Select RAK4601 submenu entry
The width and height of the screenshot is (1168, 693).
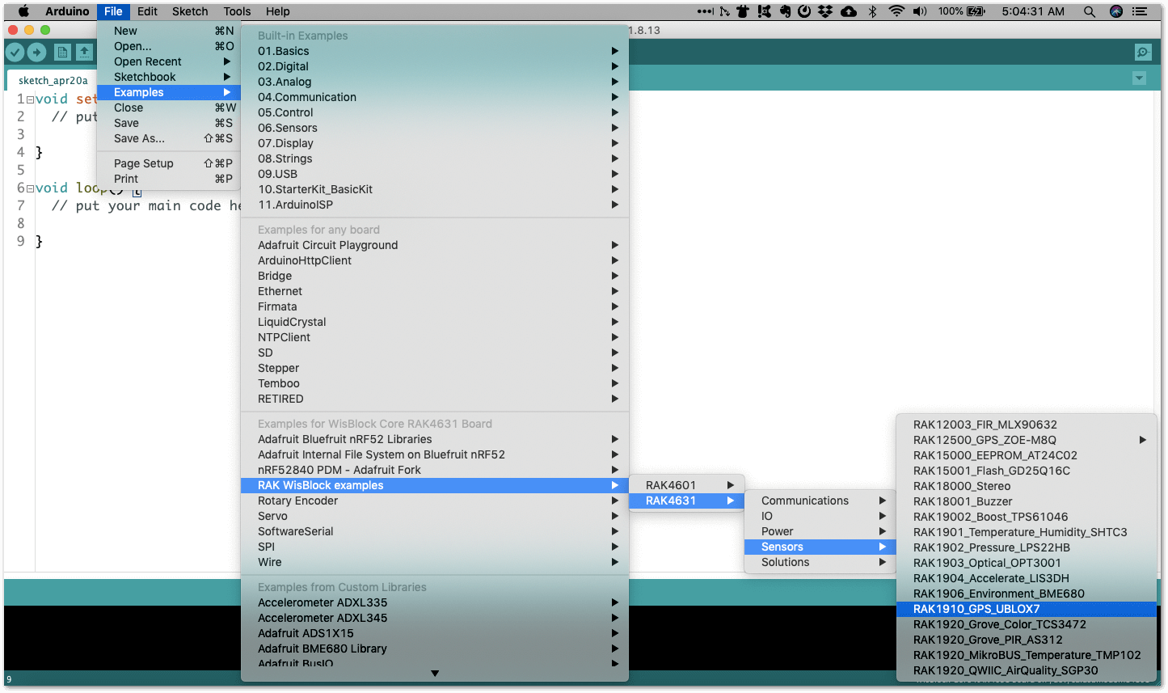tap(686, 485)
